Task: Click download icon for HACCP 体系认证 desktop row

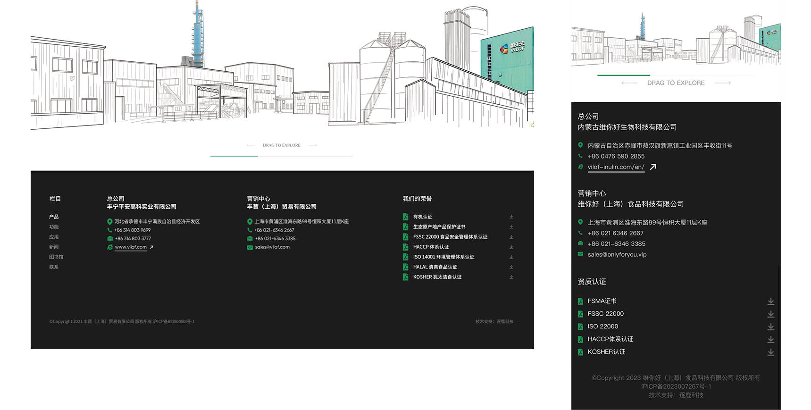Action: coord(511,247)
